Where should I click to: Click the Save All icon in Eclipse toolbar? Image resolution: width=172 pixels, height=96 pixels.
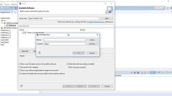point(5,8)
